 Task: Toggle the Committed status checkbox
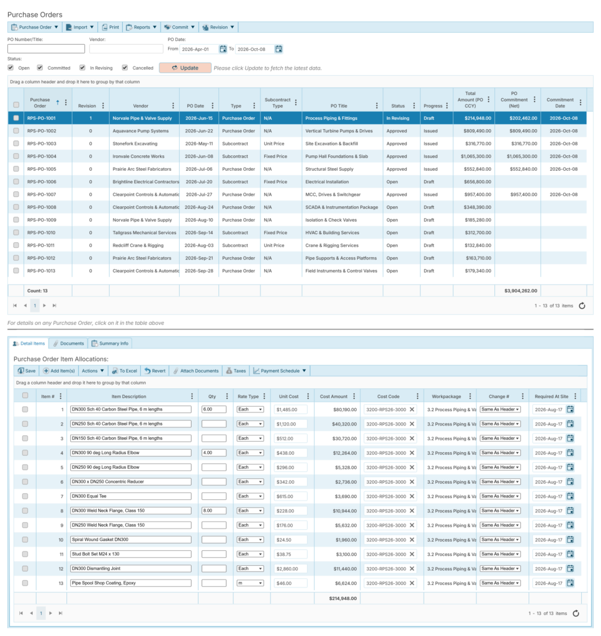click(x=40, y=68)
